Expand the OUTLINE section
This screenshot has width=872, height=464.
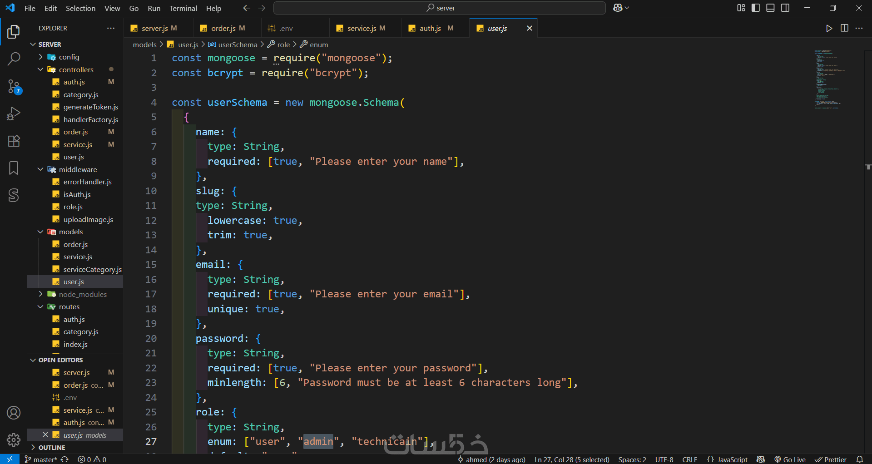pos(52,447)
